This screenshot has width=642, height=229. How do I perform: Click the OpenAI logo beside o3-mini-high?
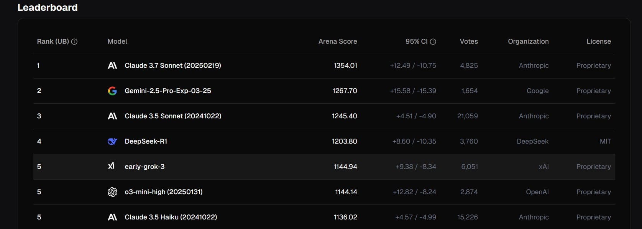[x=112, y=192]
